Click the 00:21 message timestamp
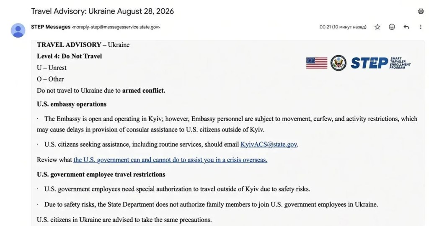This screenshot has width=429, height=226. pos(343,27)
